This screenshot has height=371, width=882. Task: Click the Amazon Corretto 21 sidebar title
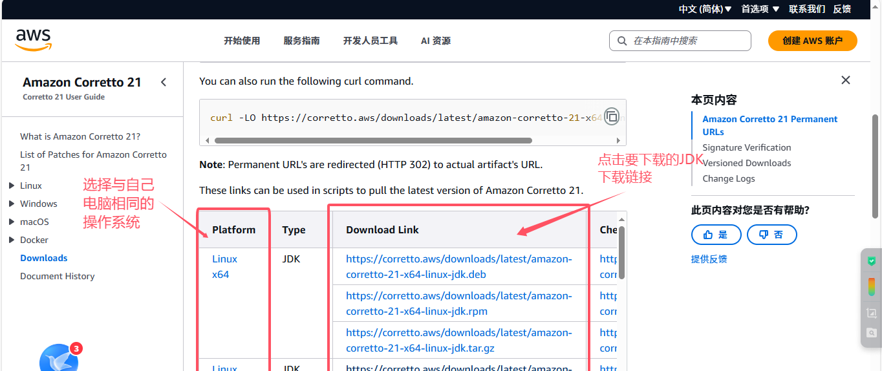point(82,82)
